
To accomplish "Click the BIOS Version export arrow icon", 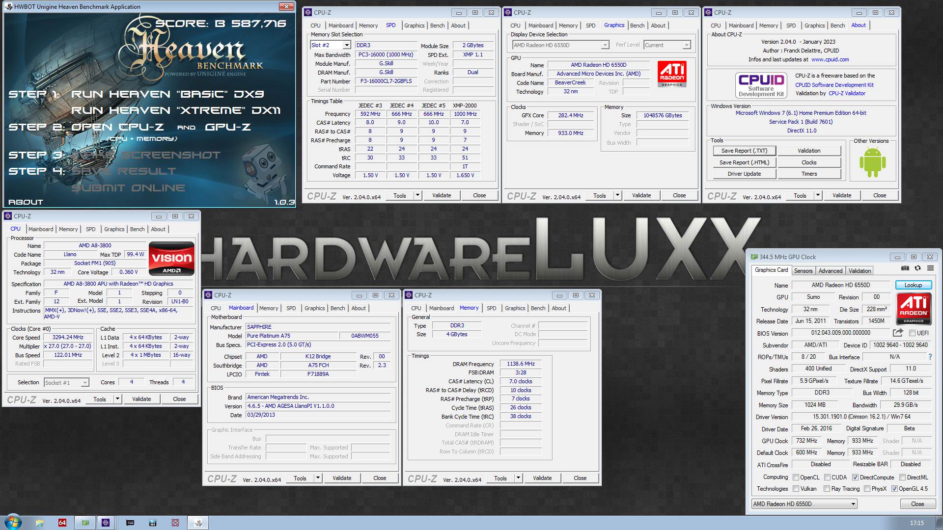I will [x=898, y=332].
